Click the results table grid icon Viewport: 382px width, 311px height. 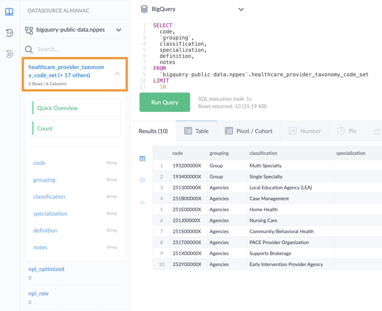click(142, 159)
